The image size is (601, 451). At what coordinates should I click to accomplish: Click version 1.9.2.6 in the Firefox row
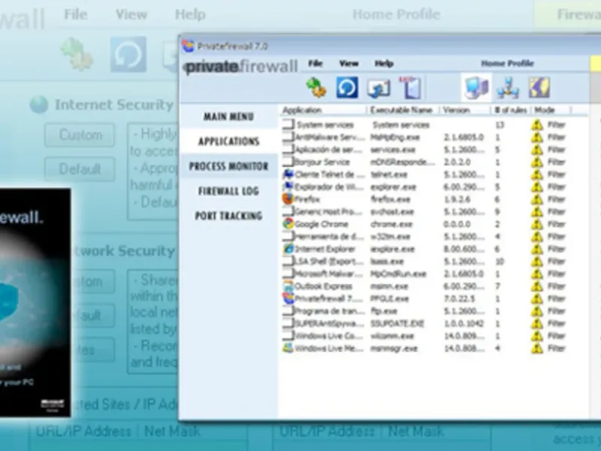(x=457, y=199)
